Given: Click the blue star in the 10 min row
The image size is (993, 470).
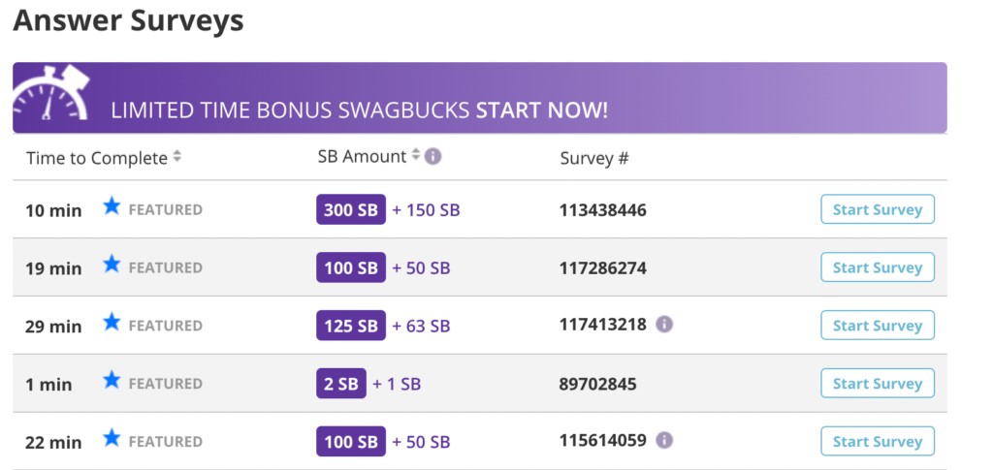Looking at the screenshot, I should 112,205.
